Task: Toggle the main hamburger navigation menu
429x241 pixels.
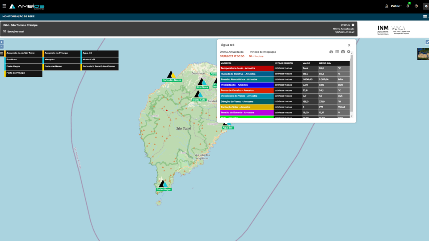Action: point(4,6)
